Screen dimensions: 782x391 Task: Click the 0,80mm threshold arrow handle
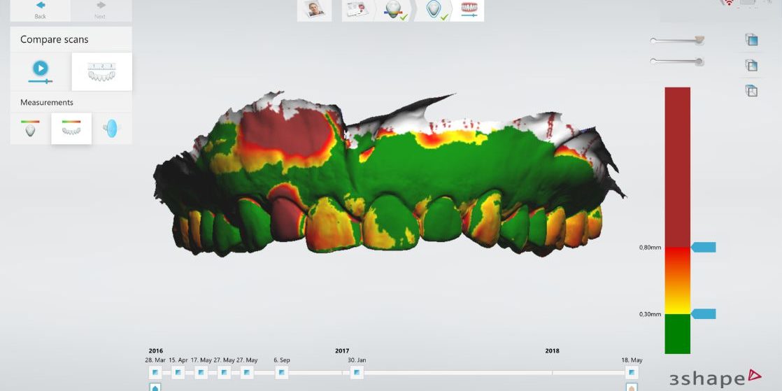click(x=704, y=247)
